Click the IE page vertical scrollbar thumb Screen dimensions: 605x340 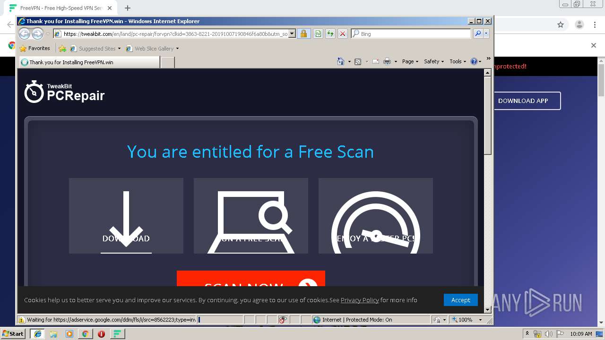[x=488, y=115]
